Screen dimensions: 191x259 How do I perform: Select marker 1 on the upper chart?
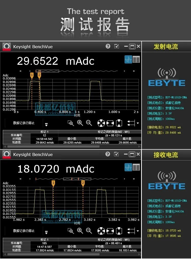pos(32,75)
